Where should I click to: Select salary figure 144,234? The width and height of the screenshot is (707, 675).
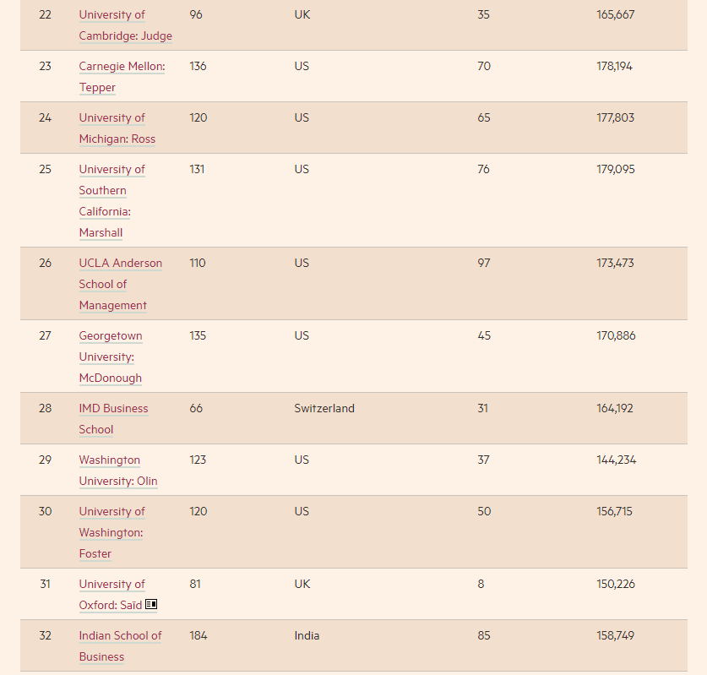pos(616,460)
